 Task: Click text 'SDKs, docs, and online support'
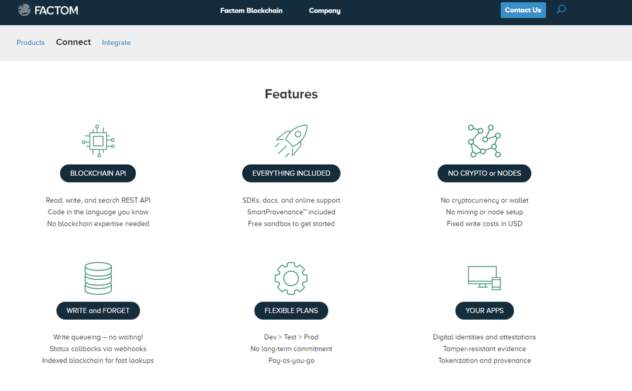[291, 200]
